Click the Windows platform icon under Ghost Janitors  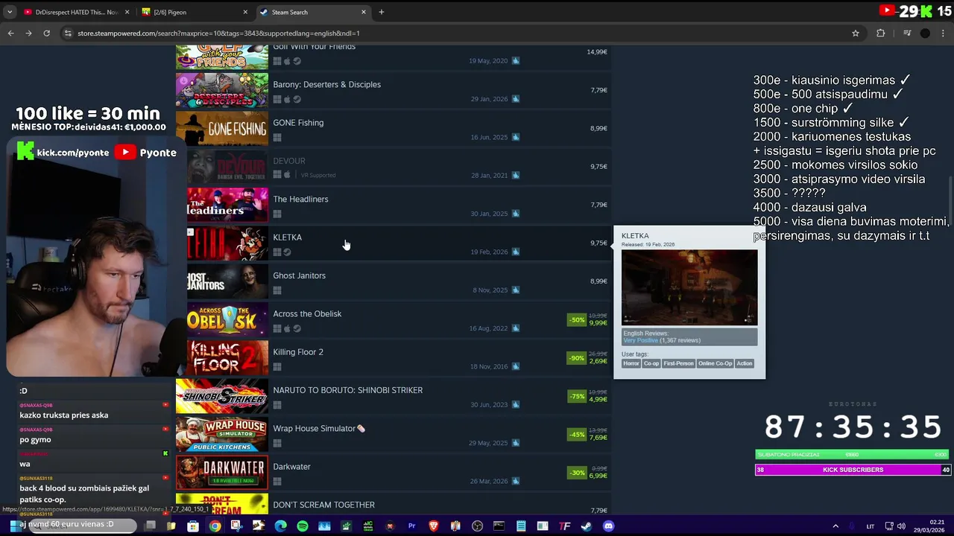[x=277, y=290]
